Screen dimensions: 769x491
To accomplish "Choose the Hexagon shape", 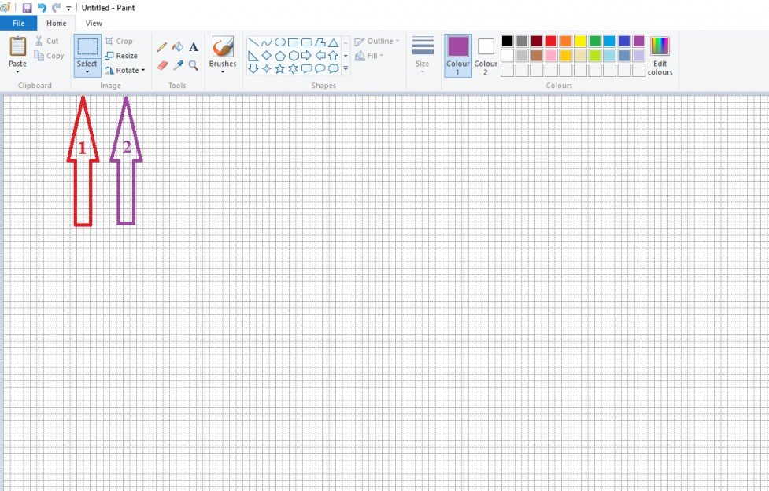I will coord(294,55).
